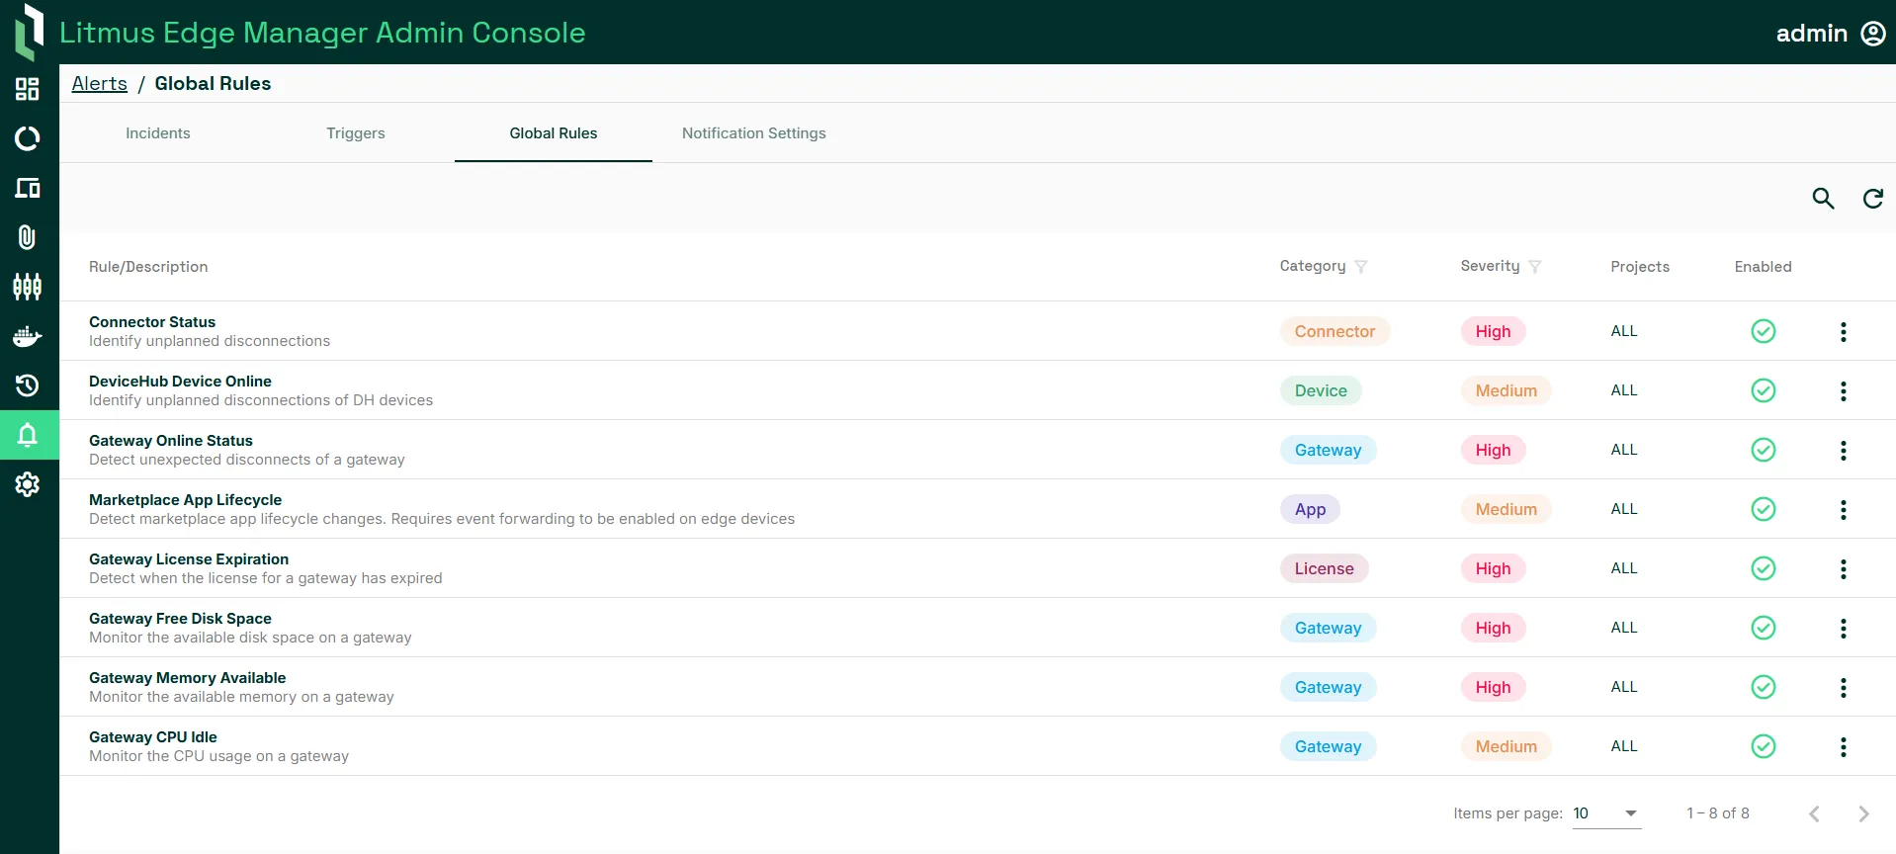The image size is (1896, 854).
Task: Open the dashboard icon in sidebar
Action: click(x=28, y=89)
